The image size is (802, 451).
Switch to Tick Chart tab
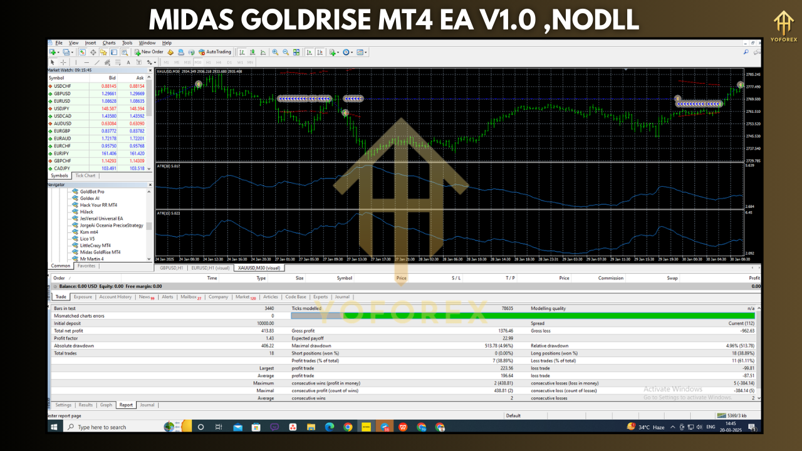point(85,176)
